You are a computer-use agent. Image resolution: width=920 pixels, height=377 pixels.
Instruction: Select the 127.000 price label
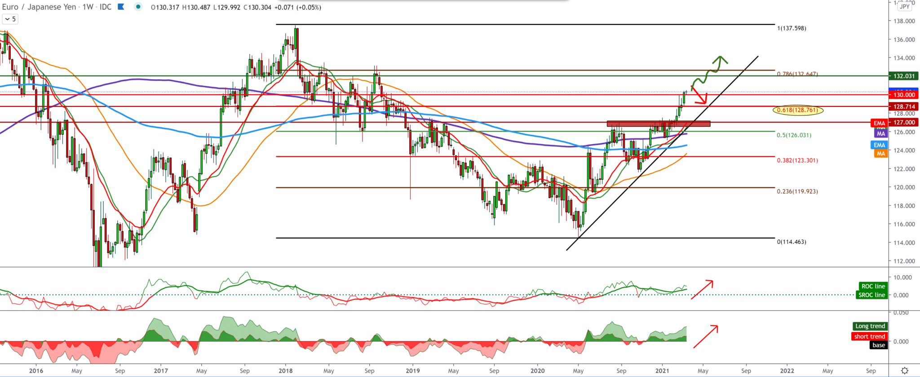(x=904, y=122)
